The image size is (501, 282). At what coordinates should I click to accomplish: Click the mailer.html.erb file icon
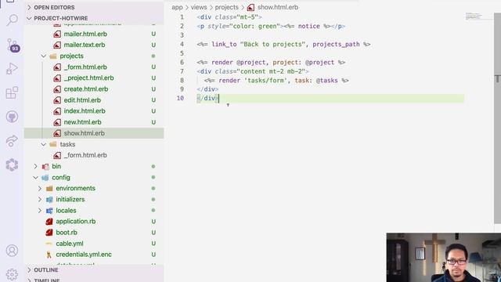pyautogui.click(x=57, y=34)
